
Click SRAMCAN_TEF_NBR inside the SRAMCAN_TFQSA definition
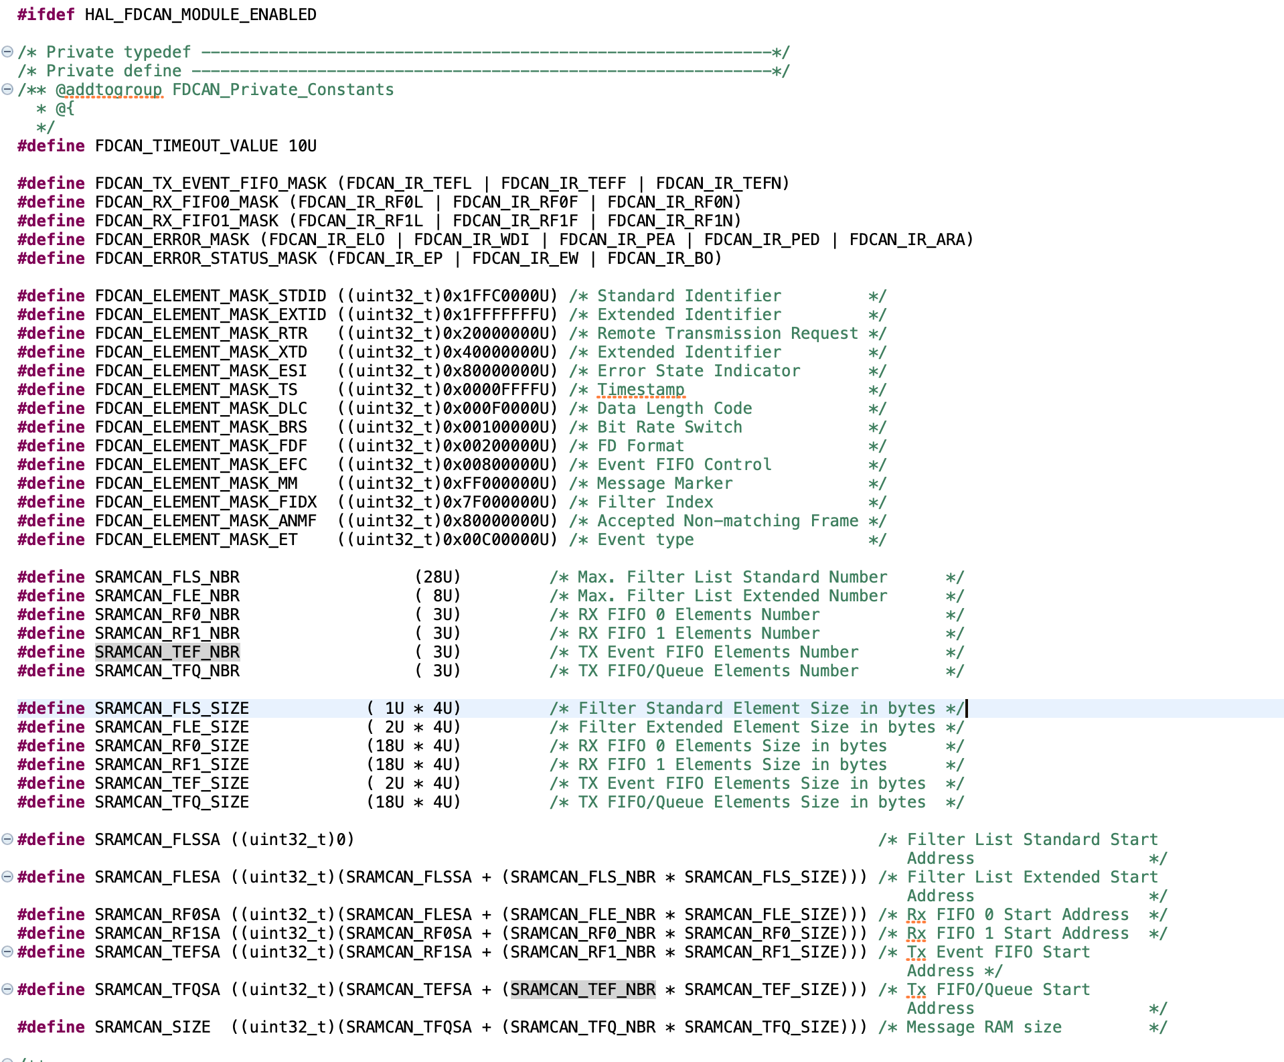pos(581,989)
